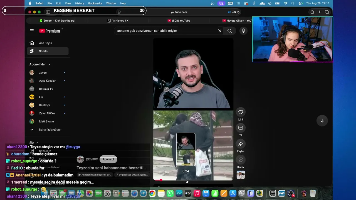356x200 pixels.
Task: Open the battery status menu
Action: coord(278,3)
